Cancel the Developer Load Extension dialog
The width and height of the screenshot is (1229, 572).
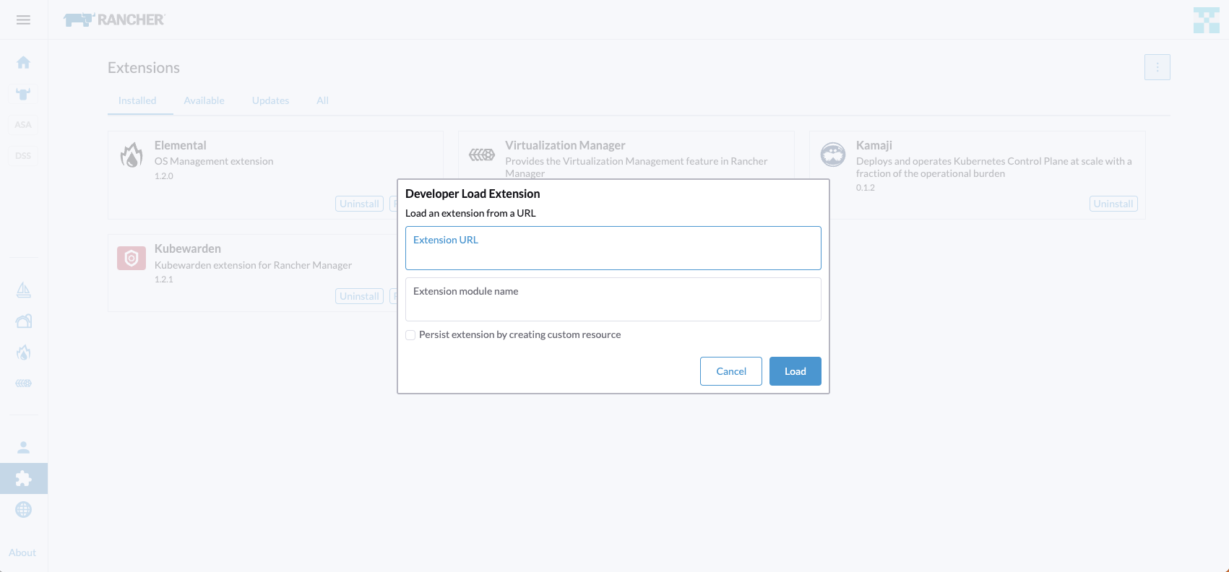[730, 371]
